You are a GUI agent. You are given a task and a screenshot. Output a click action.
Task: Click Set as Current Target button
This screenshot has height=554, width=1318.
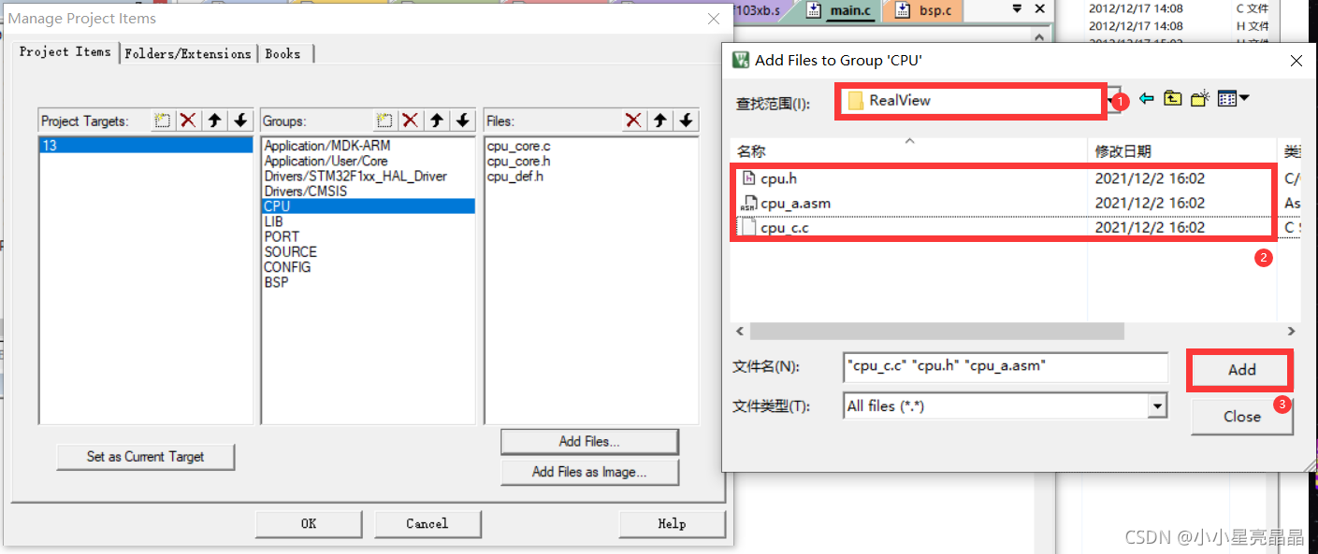[145, 457]
